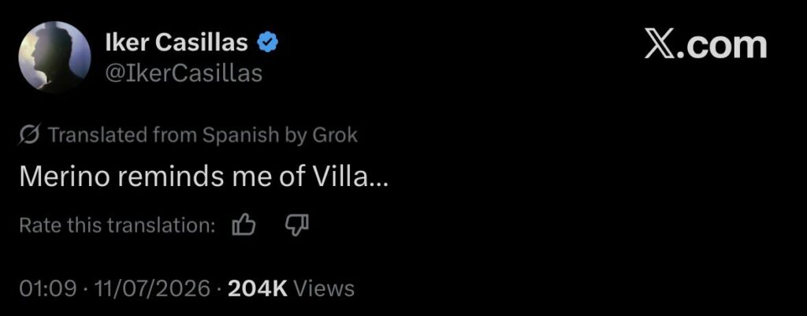The image size is (807, 316).
Task: Click 'Translated from Spanish by Grok' label
Action: [x=203, y=135]
